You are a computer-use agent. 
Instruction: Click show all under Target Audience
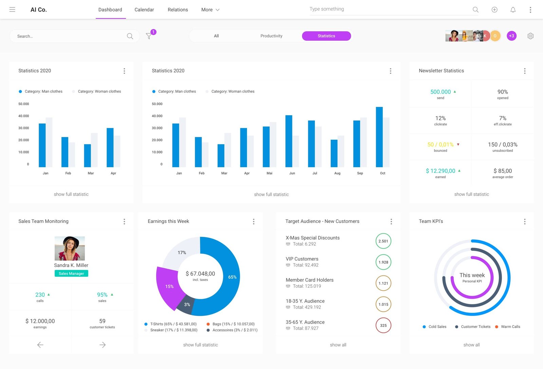pos(338,345)
